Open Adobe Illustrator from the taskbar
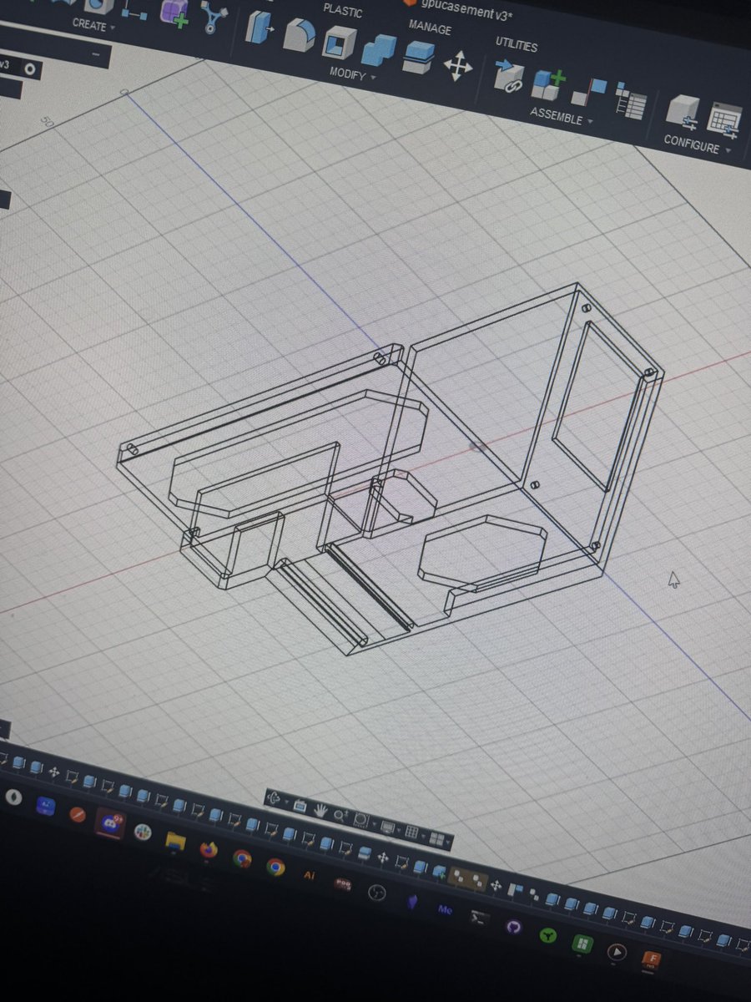This screenshot has width=751, height=1002. pyautogui.click(x=309, y=875)
